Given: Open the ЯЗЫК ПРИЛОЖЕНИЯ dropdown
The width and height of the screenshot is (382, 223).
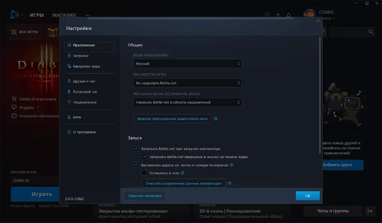Looking at the screenshot, I should coord(187,63).
